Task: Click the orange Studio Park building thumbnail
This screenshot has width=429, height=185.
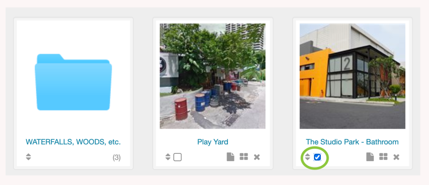Action: coord(352,76)
